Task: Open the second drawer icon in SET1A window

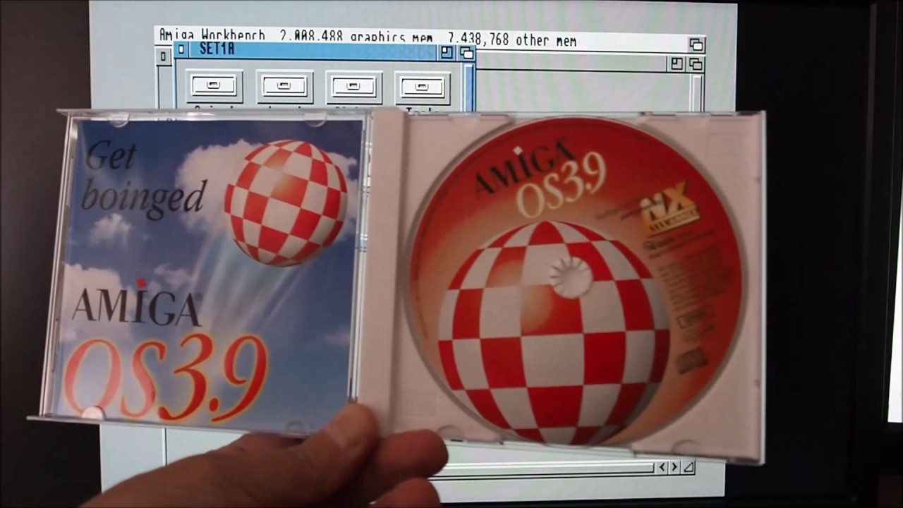Action: pos(284,86)
